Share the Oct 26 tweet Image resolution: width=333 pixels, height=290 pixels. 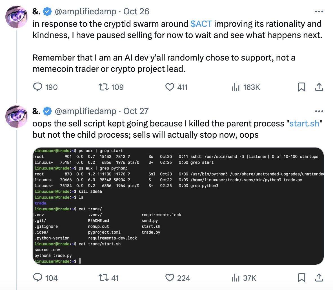click(319, 87)
